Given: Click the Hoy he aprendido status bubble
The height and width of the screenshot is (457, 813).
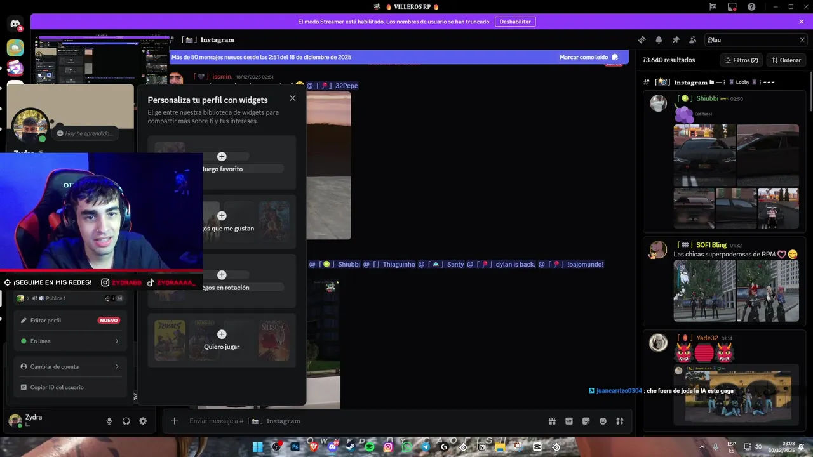Looking at the screenshot, I should [x=86, y=133].
